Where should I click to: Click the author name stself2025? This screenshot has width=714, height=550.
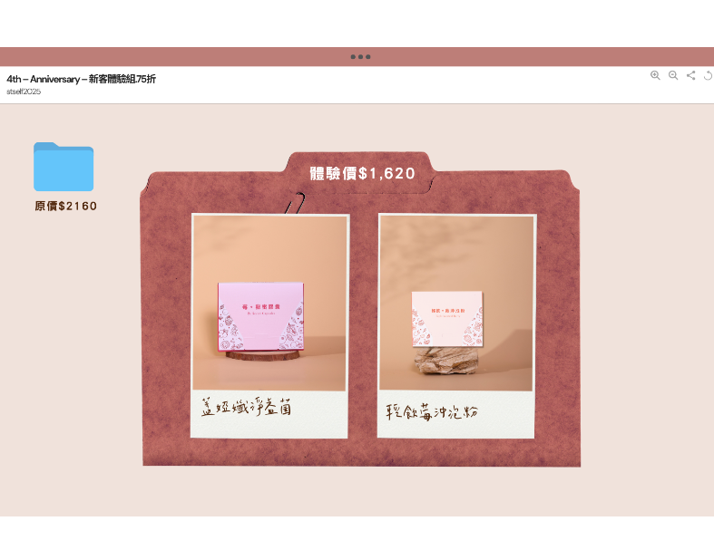click(24, 92)
